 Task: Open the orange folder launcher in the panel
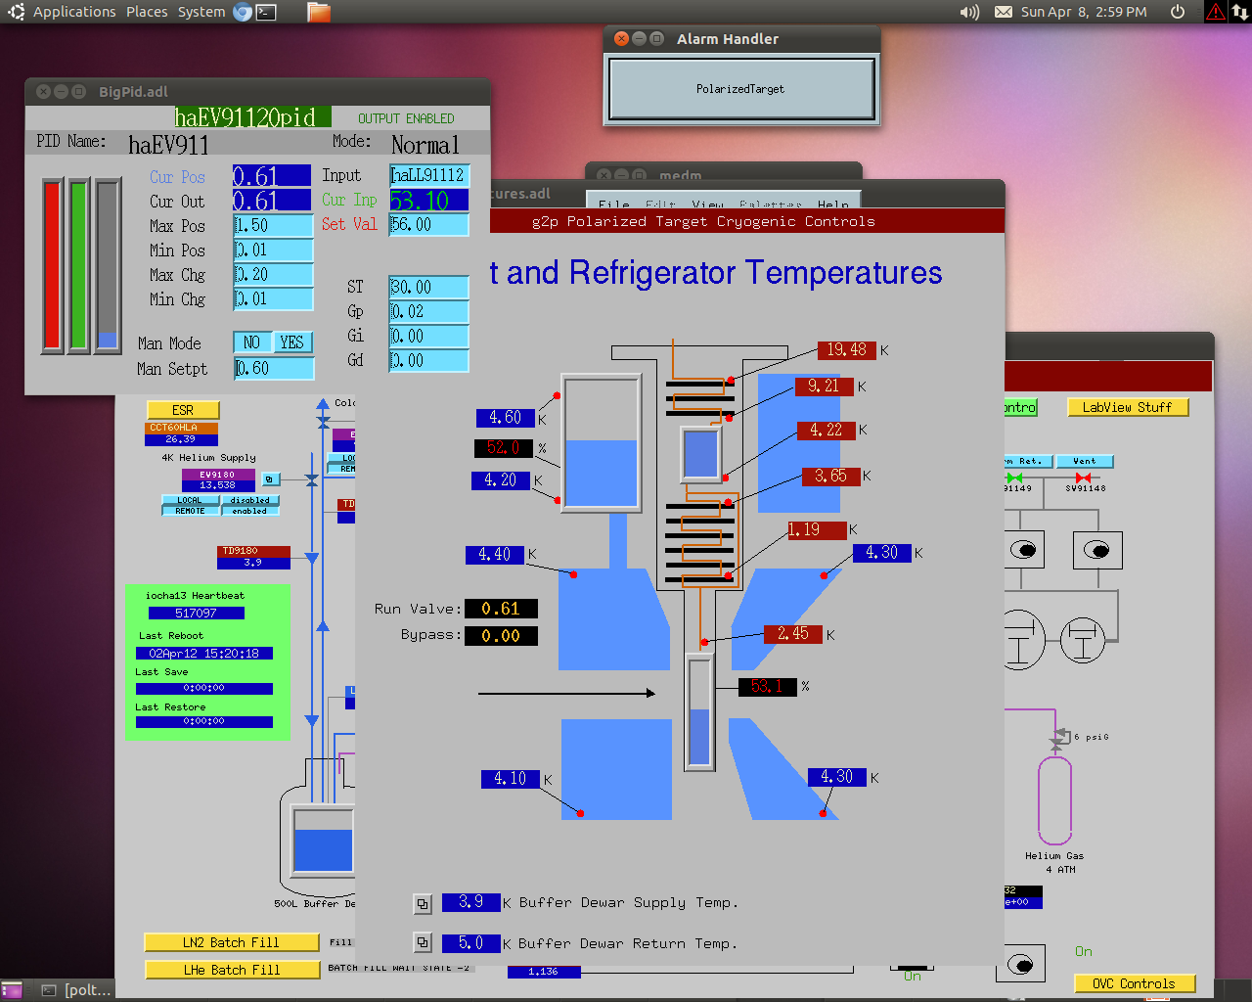[319, 12]
